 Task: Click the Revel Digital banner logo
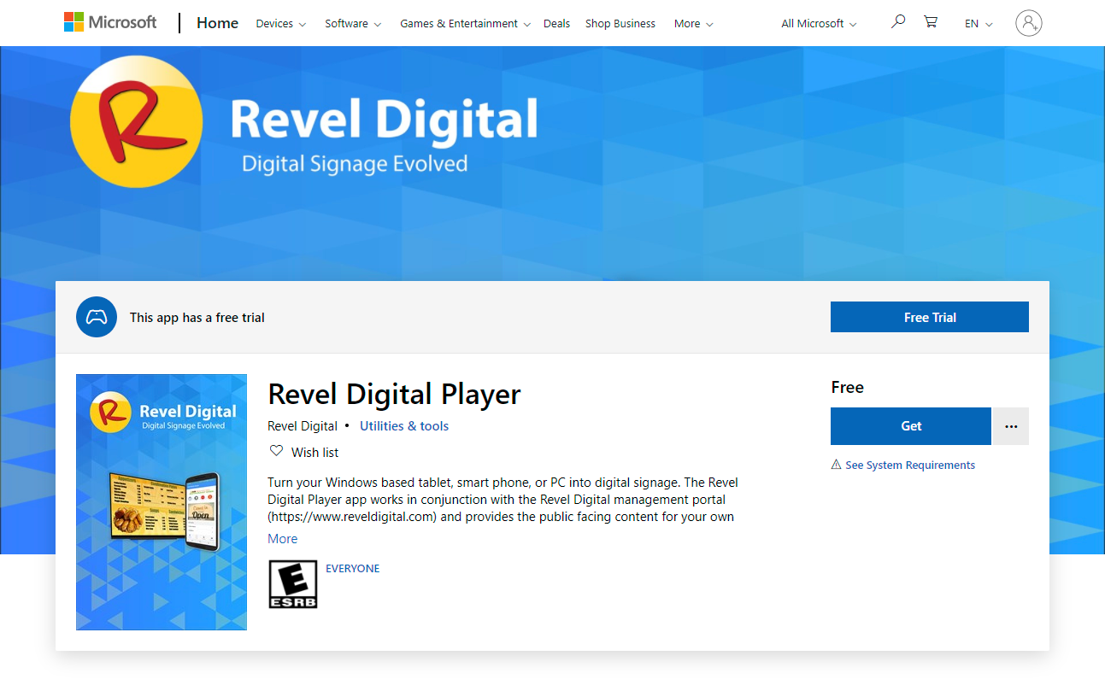pyautogui.click(x=136, y=121)
